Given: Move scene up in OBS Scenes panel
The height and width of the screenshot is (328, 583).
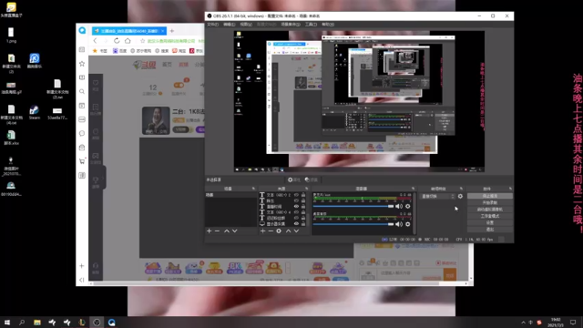Looking at the screenshot, I should click(x=227, y=231).
